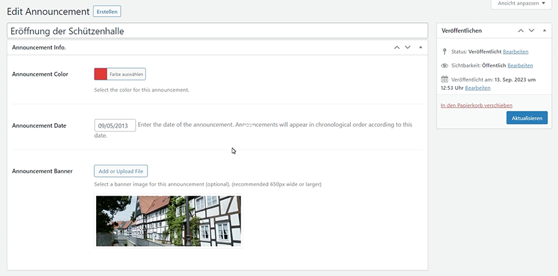Click the Sichtbarkeit eye icon
558x276 pixels.
tap(445, 65)
